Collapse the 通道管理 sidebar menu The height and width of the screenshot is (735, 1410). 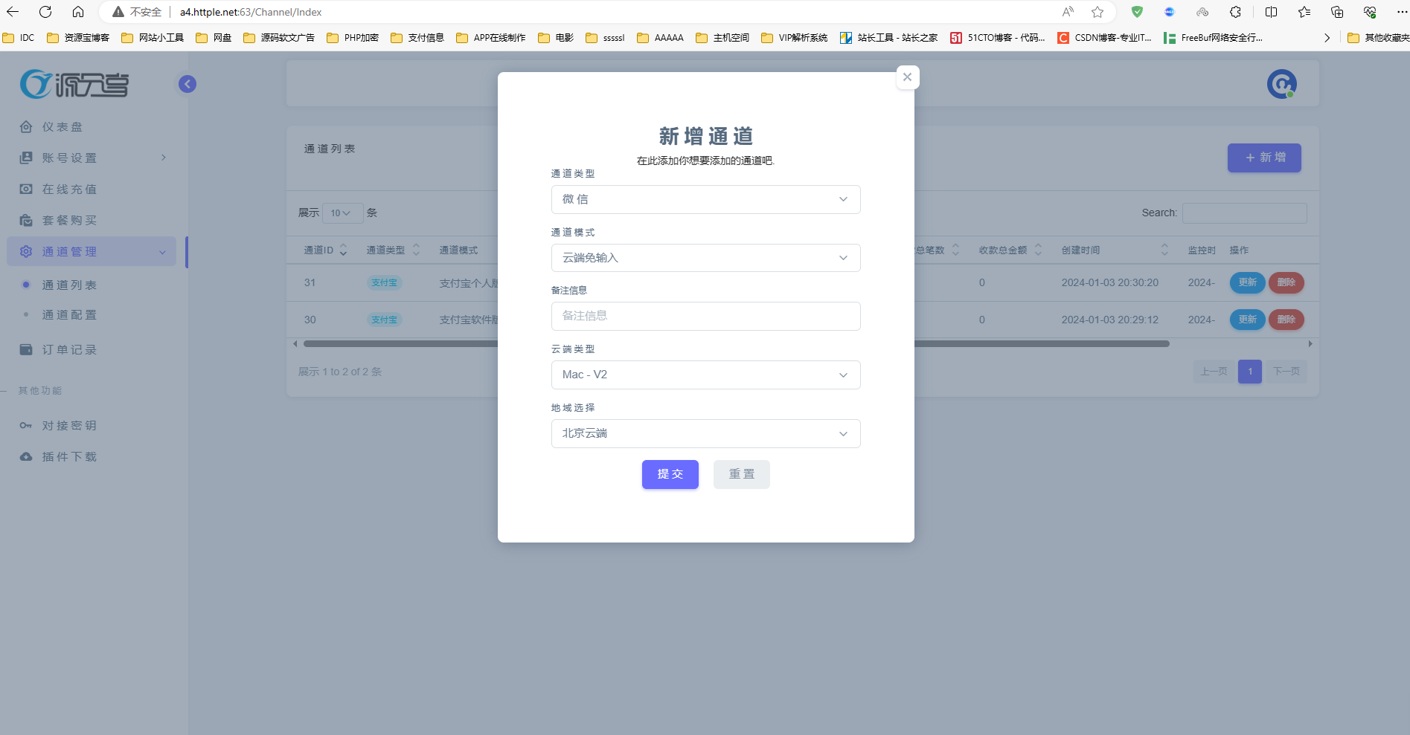[x=92, y=251]
